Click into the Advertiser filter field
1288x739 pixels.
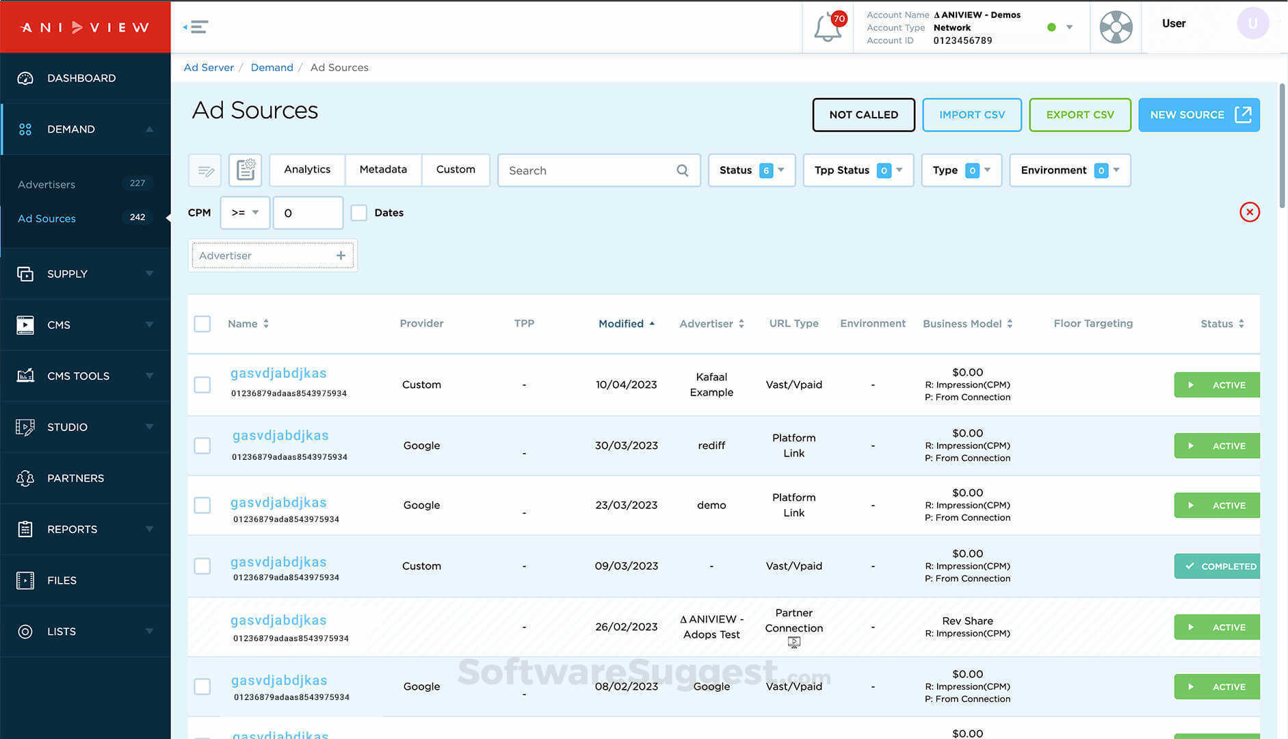(x=267, y=255)
